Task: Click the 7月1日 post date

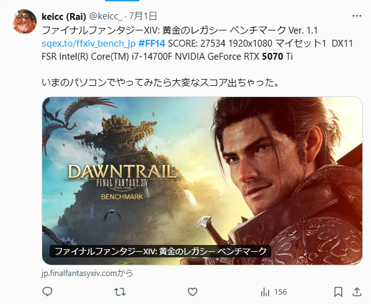Action: point(143,16)
